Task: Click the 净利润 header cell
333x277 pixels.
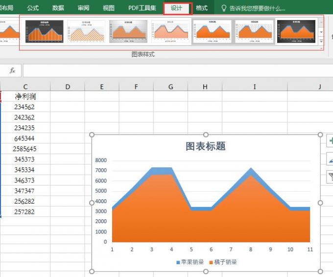Action: [x=25, y=96]
